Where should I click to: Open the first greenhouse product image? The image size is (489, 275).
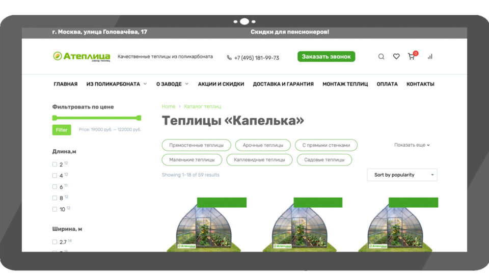(x=204, y=225)
